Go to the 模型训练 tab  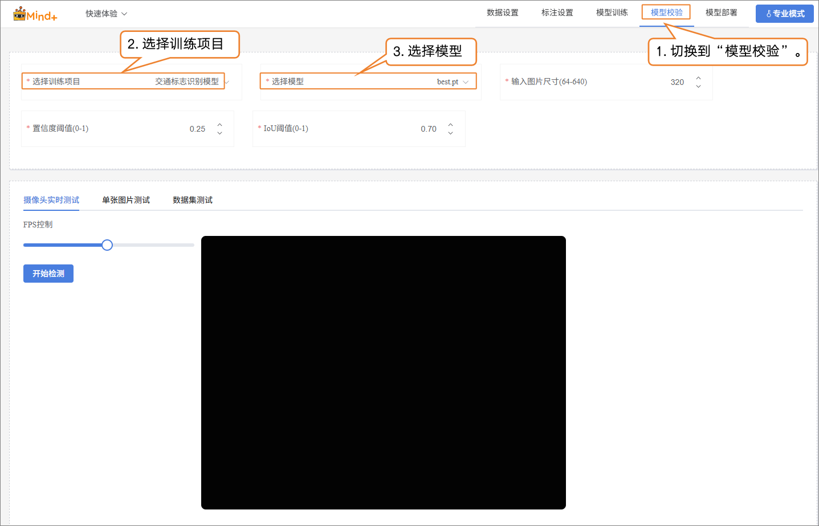(x=612, y=13)
